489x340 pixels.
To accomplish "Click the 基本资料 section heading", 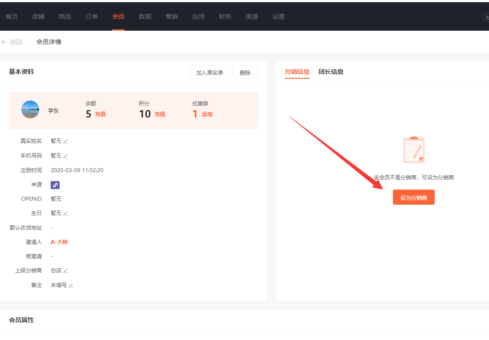I will 21,72.
